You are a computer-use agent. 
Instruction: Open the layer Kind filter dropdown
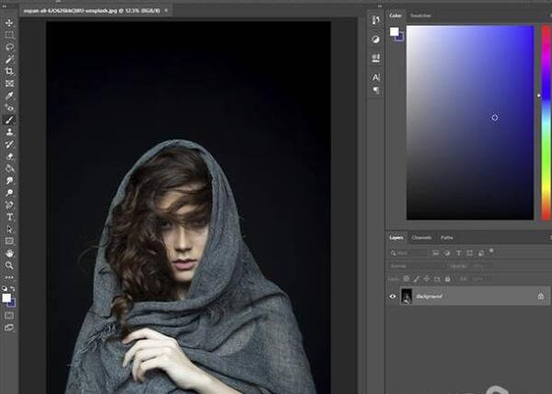coord(408,253)
